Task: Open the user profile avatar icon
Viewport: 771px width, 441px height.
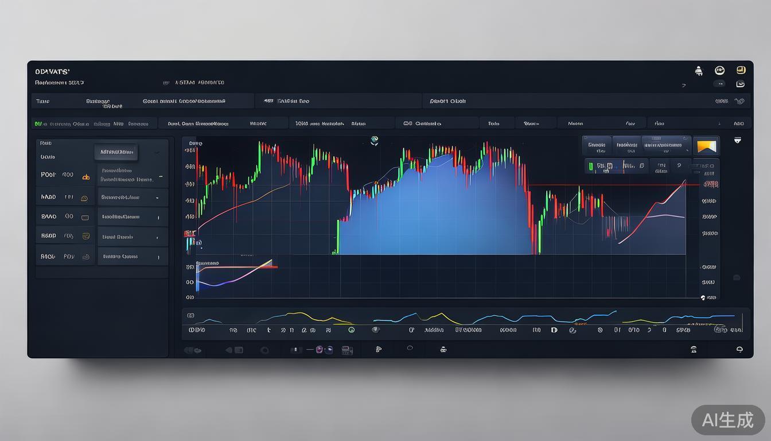Action: 720,70
